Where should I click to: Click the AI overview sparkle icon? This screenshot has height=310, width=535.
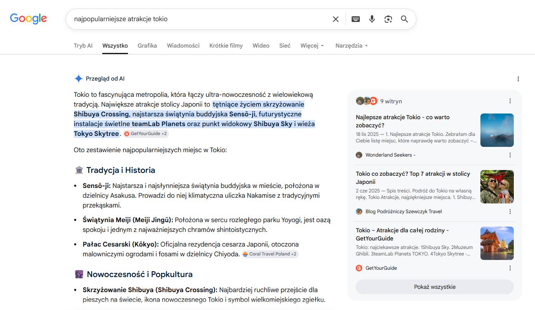tap(79, 79)
